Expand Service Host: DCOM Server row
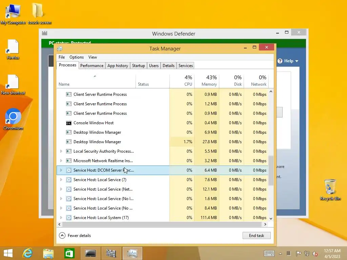Image resolution: width=347 pixels, height=260 pixels. 61,170
